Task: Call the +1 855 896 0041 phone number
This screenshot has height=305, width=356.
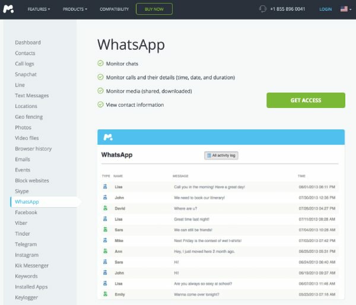Action: point(287,9)
